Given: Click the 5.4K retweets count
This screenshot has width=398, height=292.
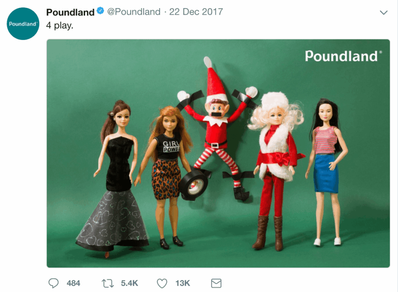Looking at the screenshot, I should click(129, 283).
